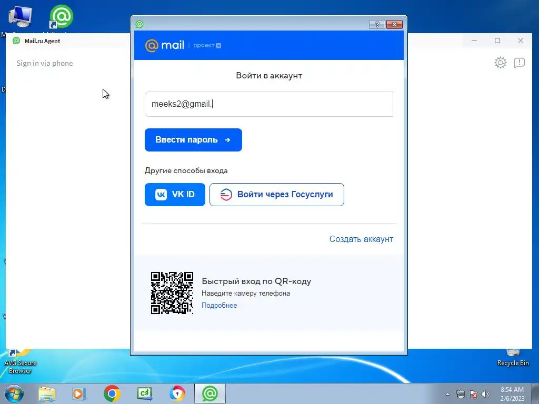
Task: Click the network icon in system tray
Action: tap(460, 394)
